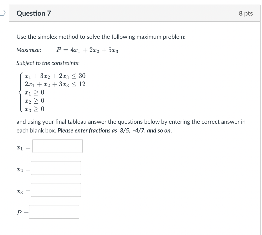Click inside the x3 answer input box

(x=56, y=190)
